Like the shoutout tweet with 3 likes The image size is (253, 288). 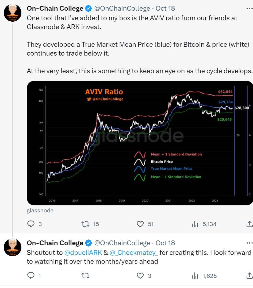[x=140, y=276]
